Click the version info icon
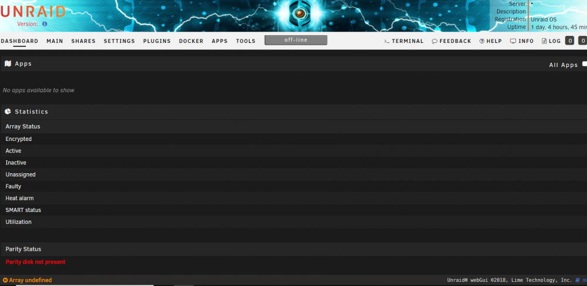Screen dimensions: 587x286 pyautogui.click(x=45, y=24)
